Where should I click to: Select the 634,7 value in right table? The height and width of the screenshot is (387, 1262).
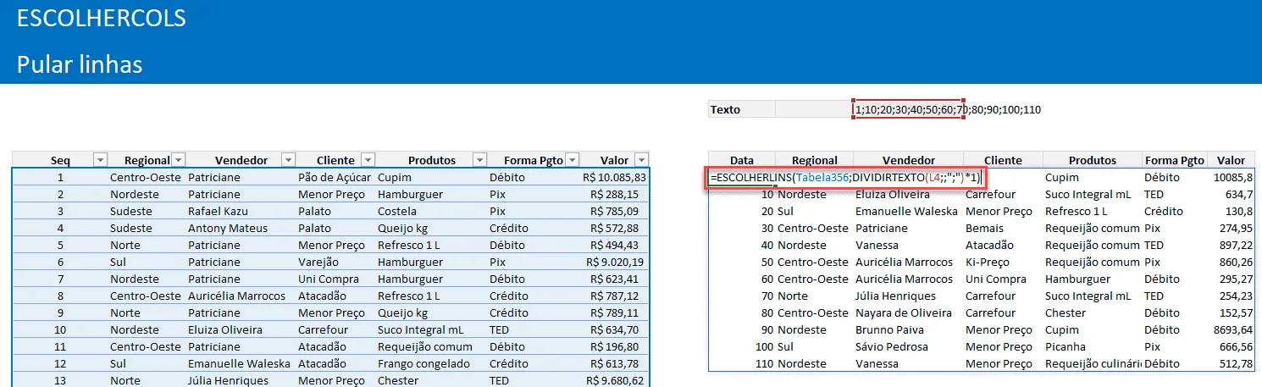[1231, 195]
